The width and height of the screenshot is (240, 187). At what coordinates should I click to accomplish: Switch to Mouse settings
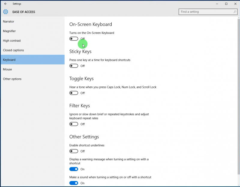tap(7, 69)
